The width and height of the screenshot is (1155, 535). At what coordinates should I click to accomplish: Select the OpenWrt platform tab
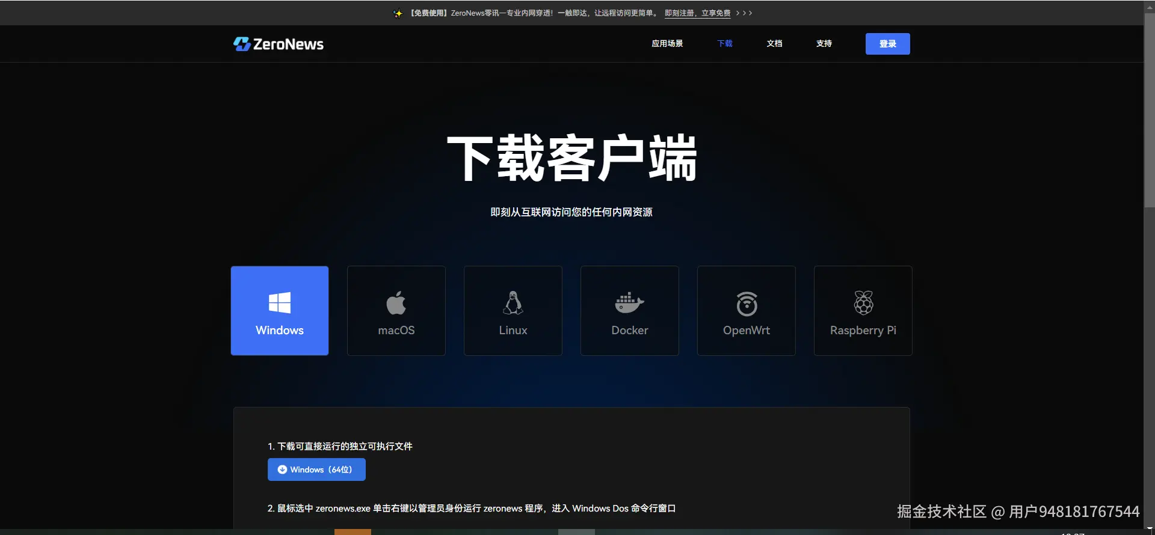click(747, 311)
